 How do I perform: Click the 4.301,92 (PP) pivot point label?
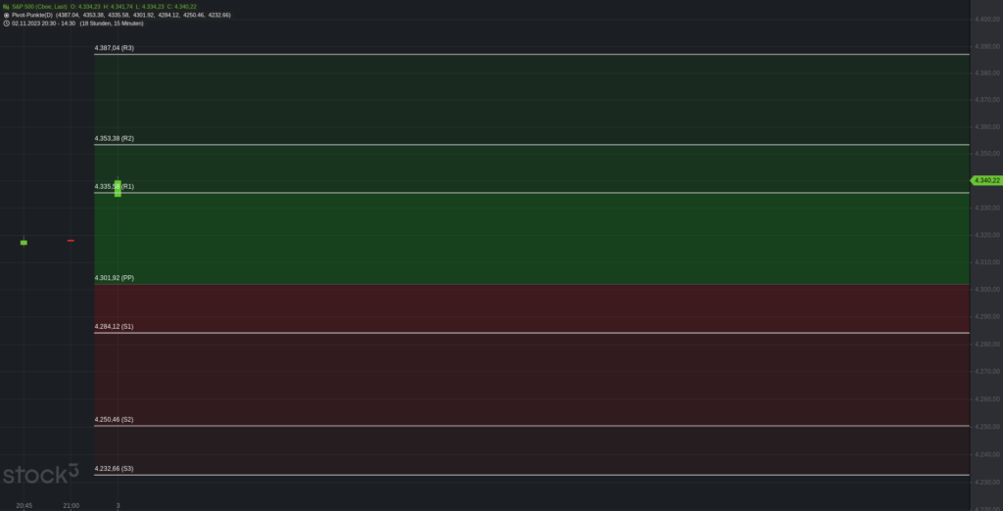[x=114, y=278]
